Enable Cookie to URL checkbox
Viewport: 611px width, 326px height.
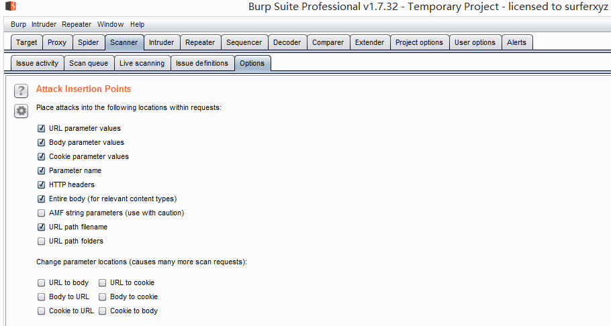42,311
